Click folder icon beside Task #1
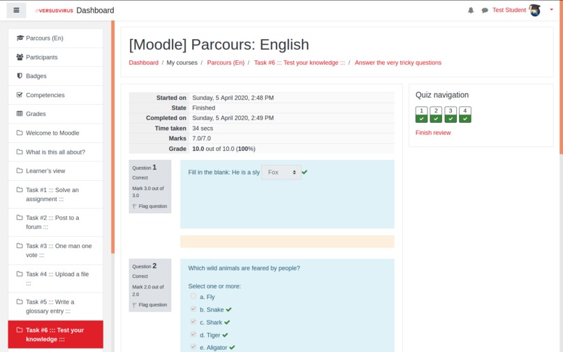The width and height of the screenshot is (563, 352). (x=20, y=190)
